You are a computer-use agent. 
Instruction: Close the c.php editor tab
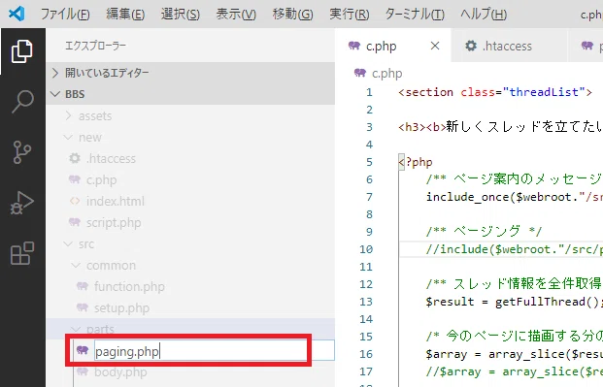(435, 46)
